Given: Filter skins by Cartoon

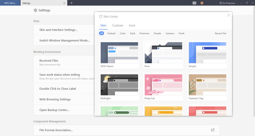Looking at the screenshot, I should point(170,33).
